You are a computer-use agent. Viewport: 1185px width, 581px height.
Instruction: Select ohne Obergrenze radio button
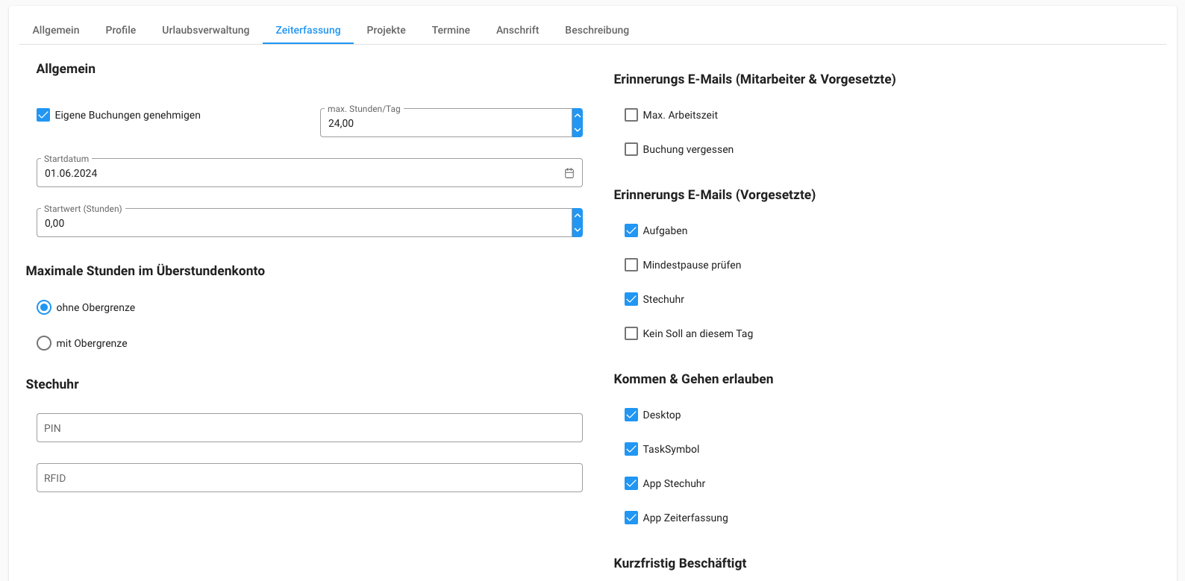(44, 307)
